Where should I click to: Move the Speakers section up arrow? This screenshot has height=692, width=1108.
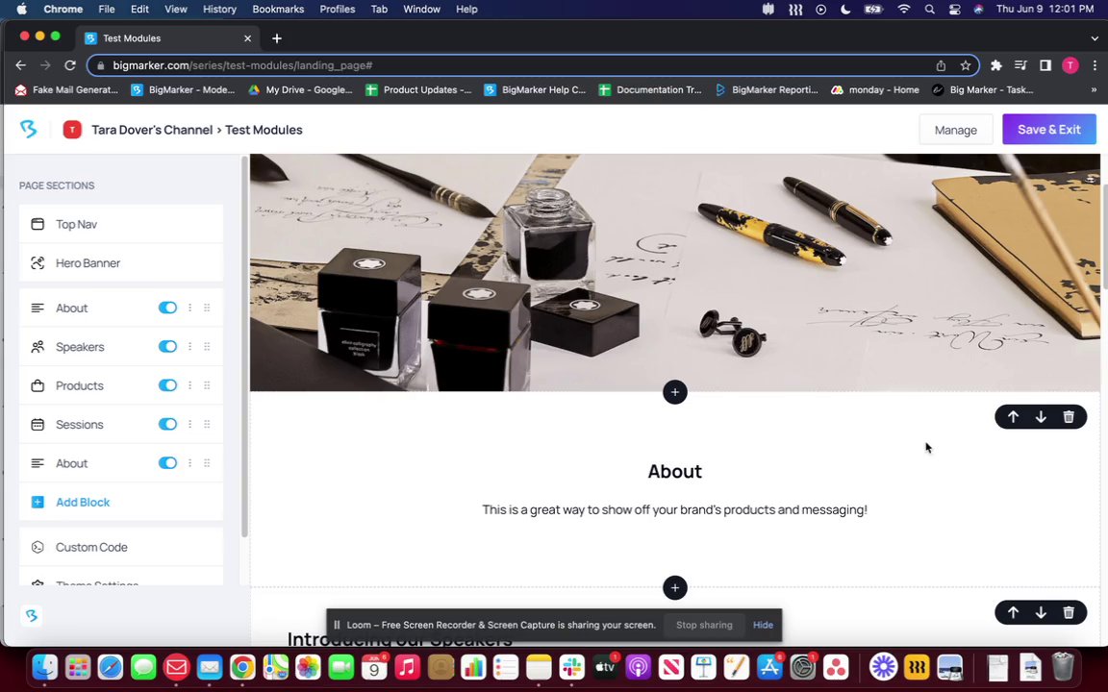coord(1013,612)
